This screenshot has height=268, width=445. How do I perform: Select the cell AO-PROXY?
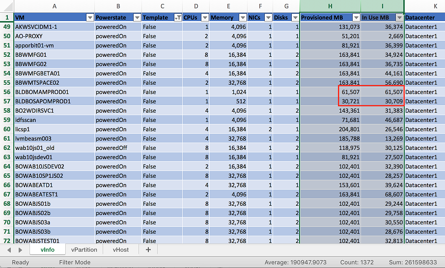tap(54, 36)
